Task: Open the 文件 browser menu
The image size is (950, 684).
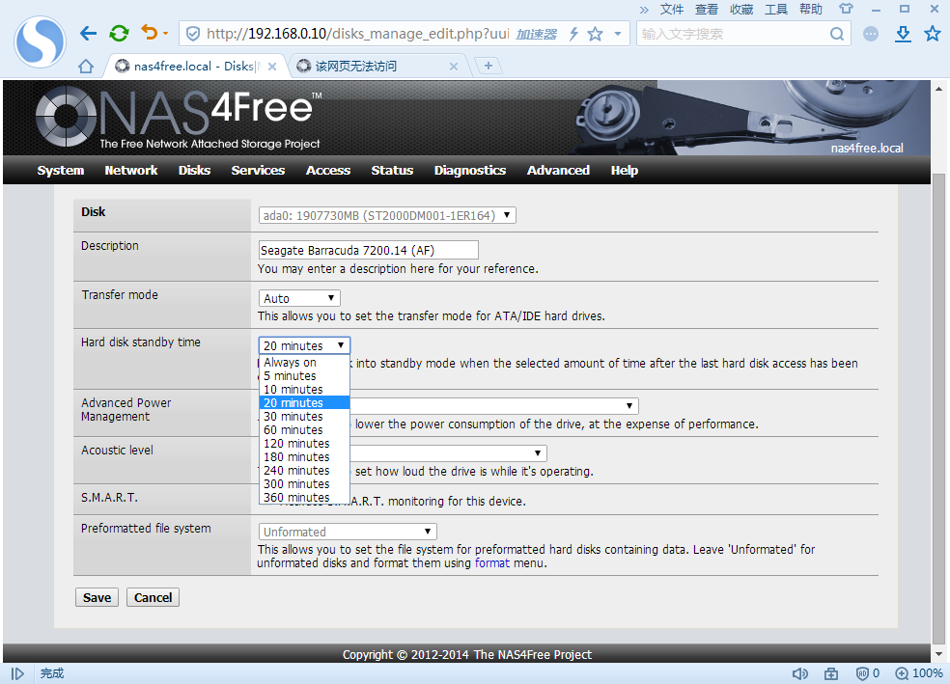Action: [x=672, y=9]
